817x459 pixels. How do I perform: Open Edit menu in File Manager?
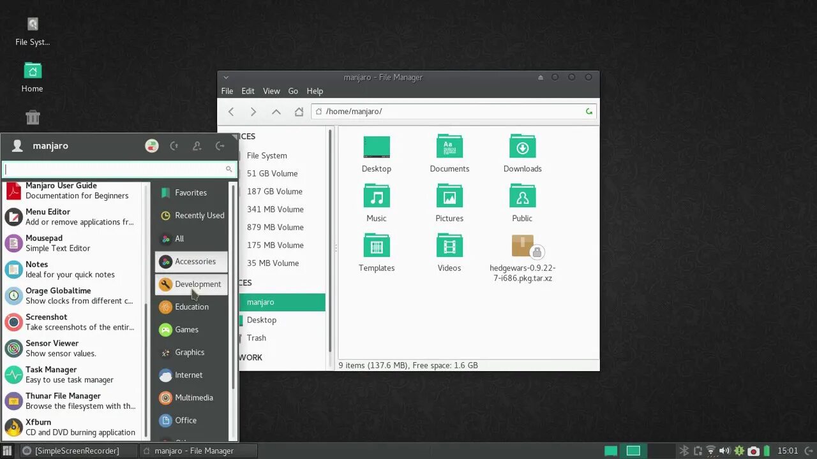(x=248, y=91)
